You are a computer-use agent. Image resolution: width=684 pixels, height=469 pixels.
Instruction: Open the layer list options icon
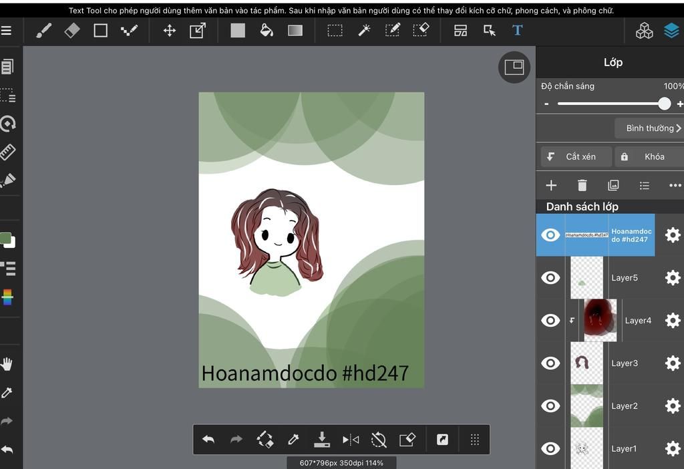point(645,186)
